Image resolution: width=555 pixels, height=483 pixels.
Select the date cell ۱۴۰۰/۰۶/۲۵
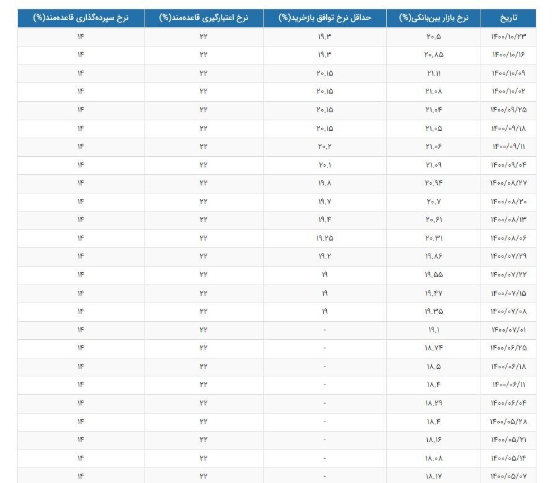pyautogui.click(x=508, y=348)
